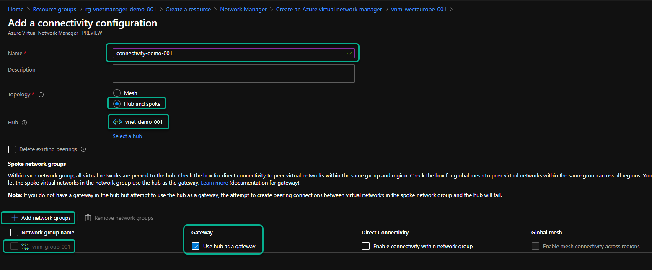Click the Gateway column header

tap(202, 232)
